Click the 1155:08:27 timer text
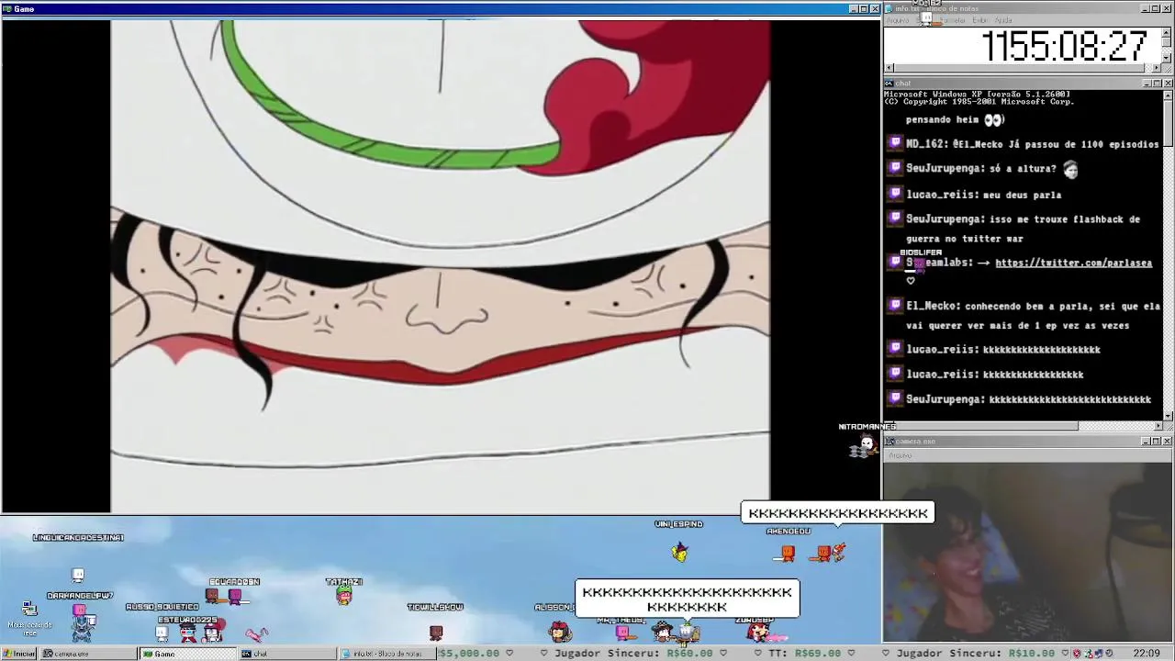Viewport: 1175px width, 661px height. point(1065,46)
